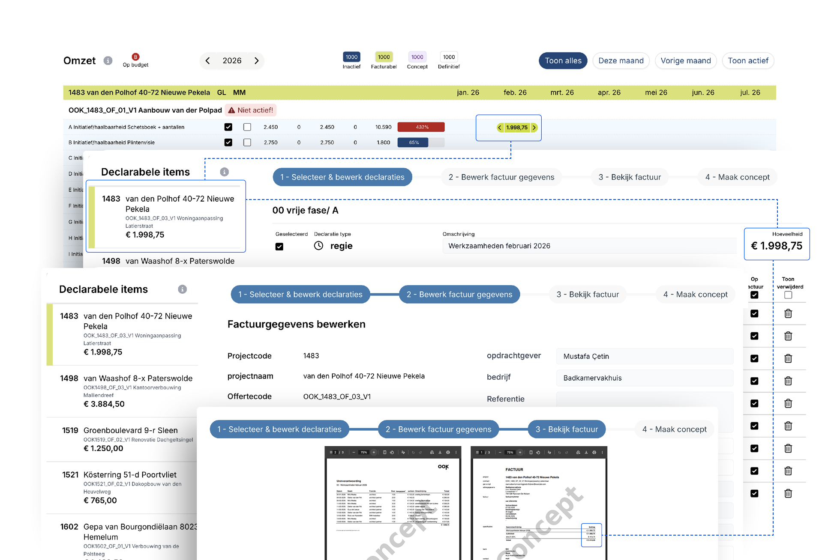Viewport: 840px width, 560px height.
Task: Open info icon beside Declarabele items in Factuurgegevens bewerken panel
Action: 182,289
